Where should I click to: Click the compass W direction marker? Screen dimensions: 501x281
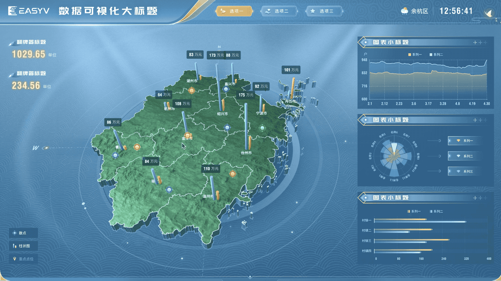coord(36,148)
